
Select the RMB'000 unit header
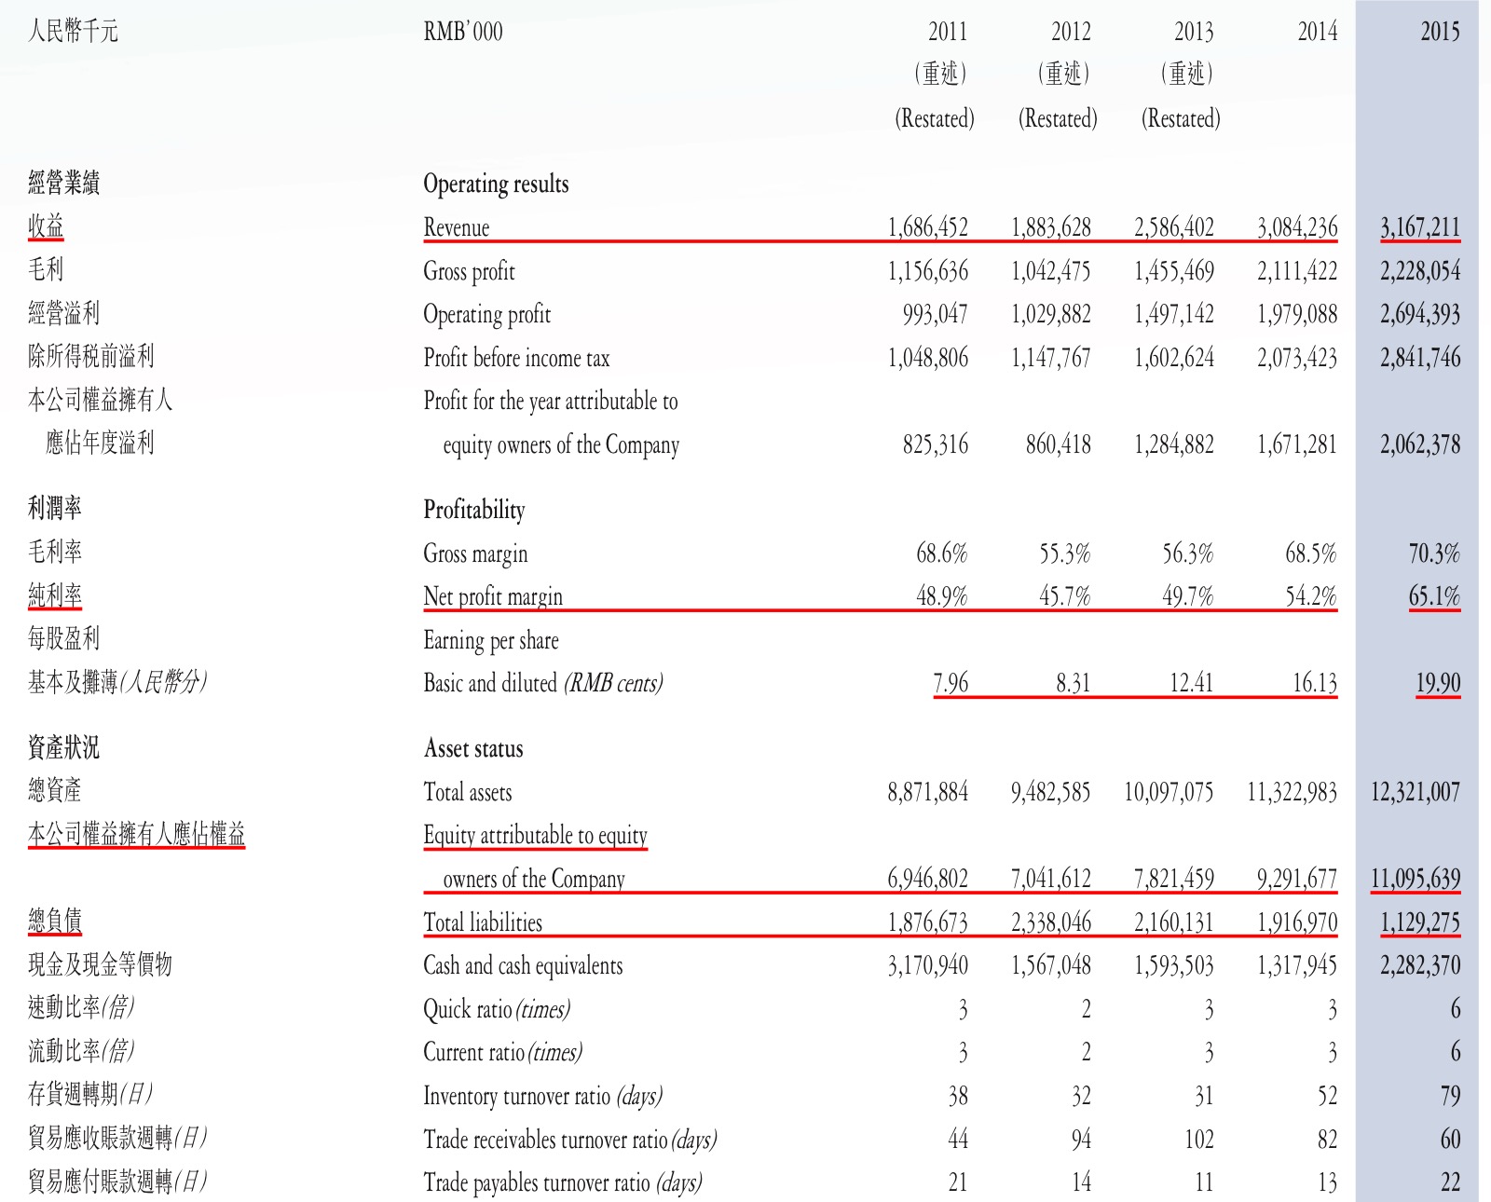click(x=463, y=32)
